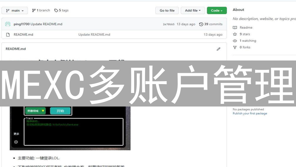The height and width of the screenshot is (167, 296).
Task: Open the green Code dropdown
Action: pyautogui.click(x=217, y=10)
